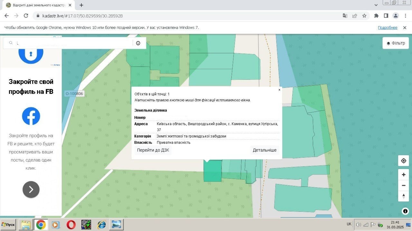Image resolution: width=412 pixels, height=231 pixels.
Task: Click the info icon in search bar
Action: [x=138, y=43]
